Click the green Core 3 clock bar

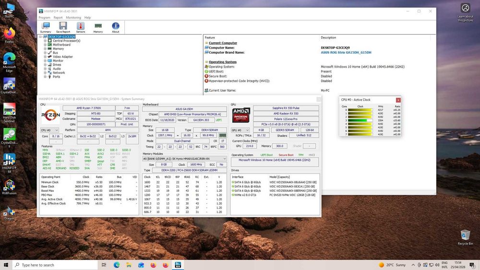click(x=360, y=120)
